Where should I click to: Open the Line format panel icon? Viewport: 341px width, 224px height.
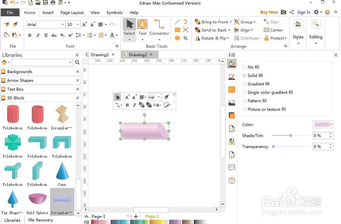[x=232, y=77]
